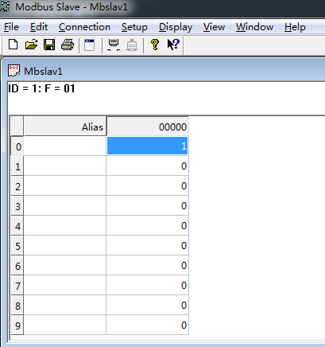Open the View menu
The width and height of the screenshot is (325, 347).
coord(214,27)
